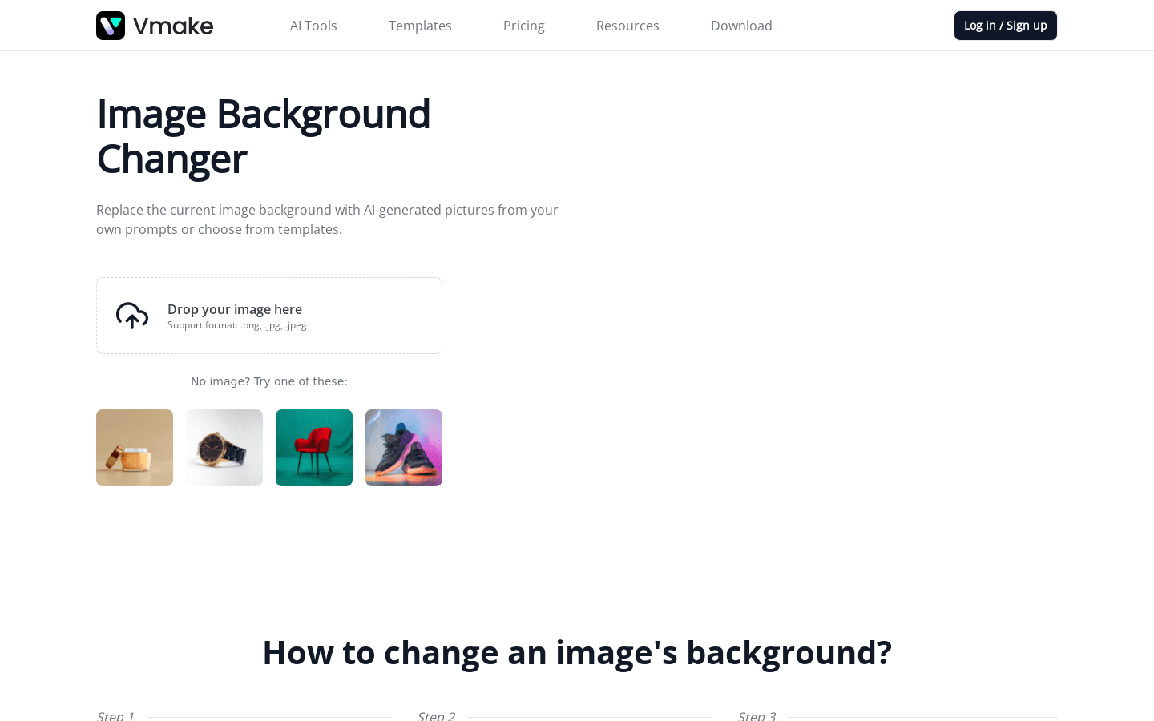Open the Pricing page
The image size is (1154, 721).
pos(524,26)
